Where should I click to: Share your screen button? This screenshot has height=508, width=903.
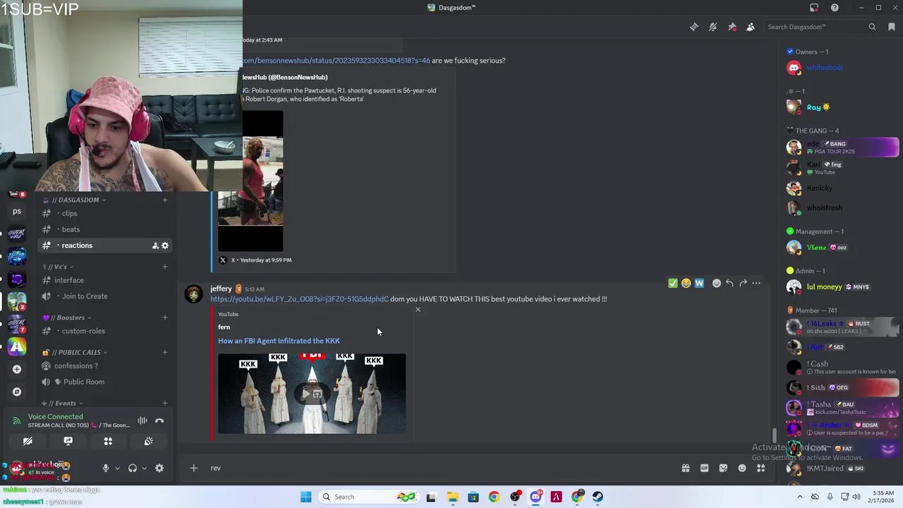coord(68,441)
